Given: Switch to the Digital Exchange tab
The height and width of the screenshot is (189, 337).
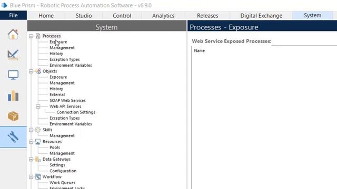Looking at the screenshot, I should 261,16.
